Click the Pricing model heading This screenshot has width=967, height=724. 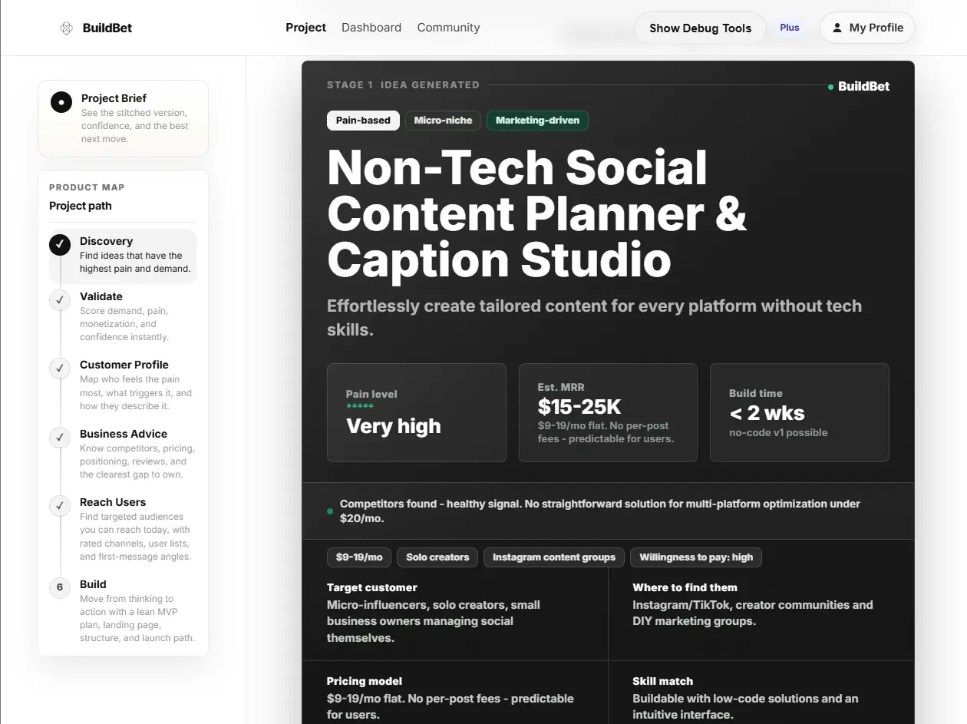365,681
